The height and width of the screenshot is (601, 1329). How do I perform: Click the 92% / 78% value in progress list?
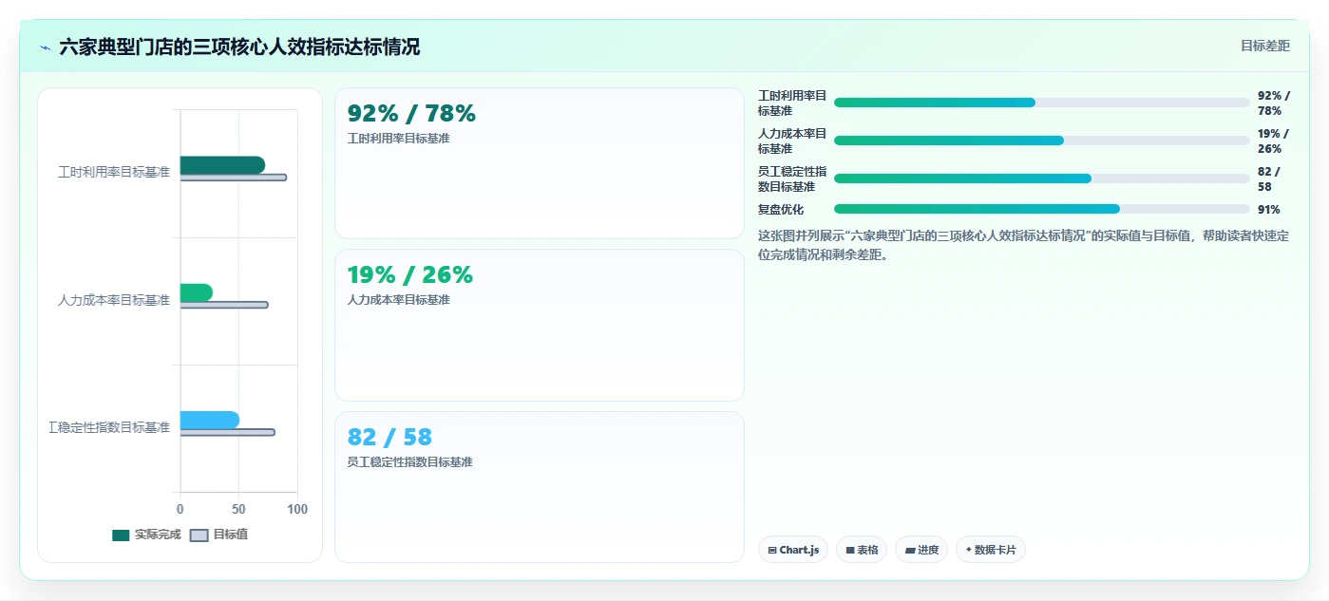[1274, 103]
